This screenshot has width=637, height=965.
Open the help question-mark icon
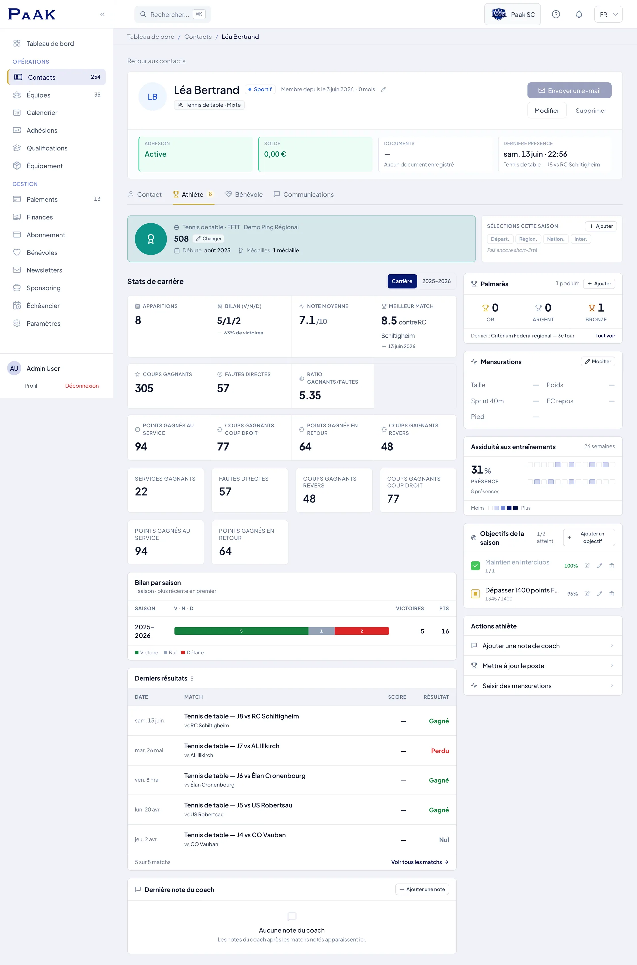(x=556, y=14)
